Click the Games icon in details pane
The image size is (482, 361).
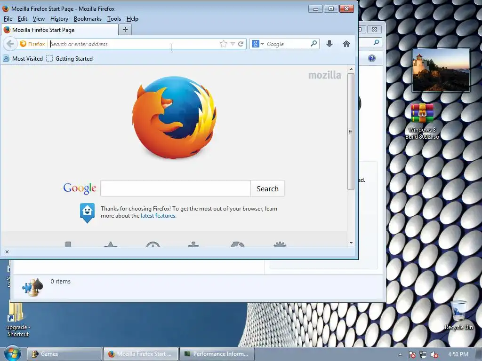coord(32,287)
